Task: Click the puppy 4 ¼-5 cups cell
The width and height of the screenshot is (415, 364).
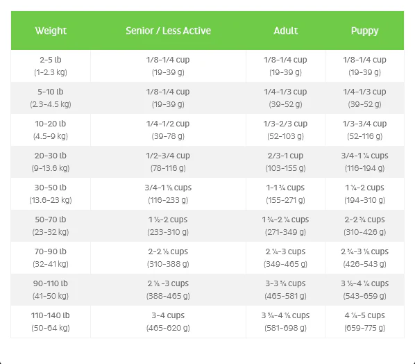Action: pos(364,322)
